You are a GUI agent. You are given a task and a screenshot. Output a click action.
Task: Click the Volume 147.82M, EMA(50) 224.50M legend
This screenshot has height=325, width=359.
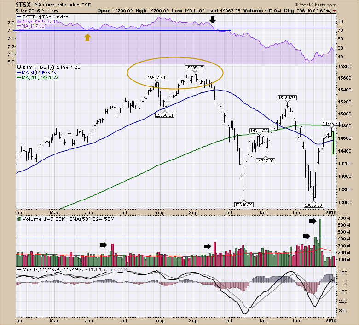click(x=66, y=219)
